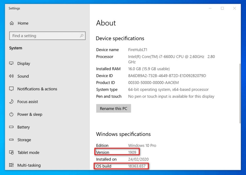246x175 pixels.
Task: Maximize the Settings window
Action: tap(222, 8)
